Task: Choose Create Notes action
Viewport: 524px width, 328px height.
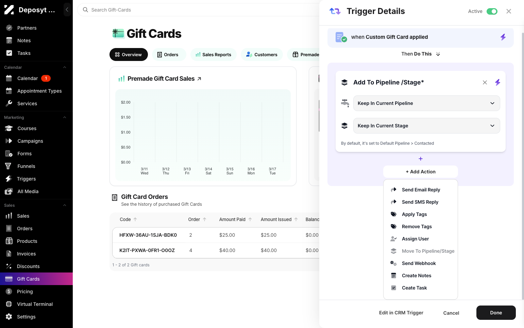Action: coord(421,276)
